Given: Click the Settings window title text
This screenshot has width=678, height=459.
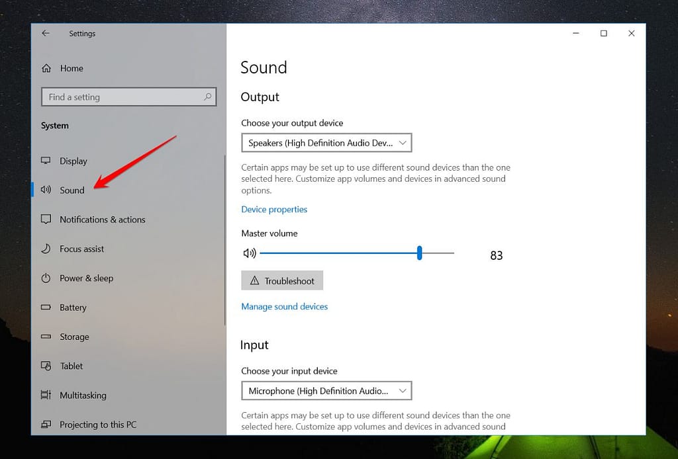Looking at the screenshot, I should (82, 34).
